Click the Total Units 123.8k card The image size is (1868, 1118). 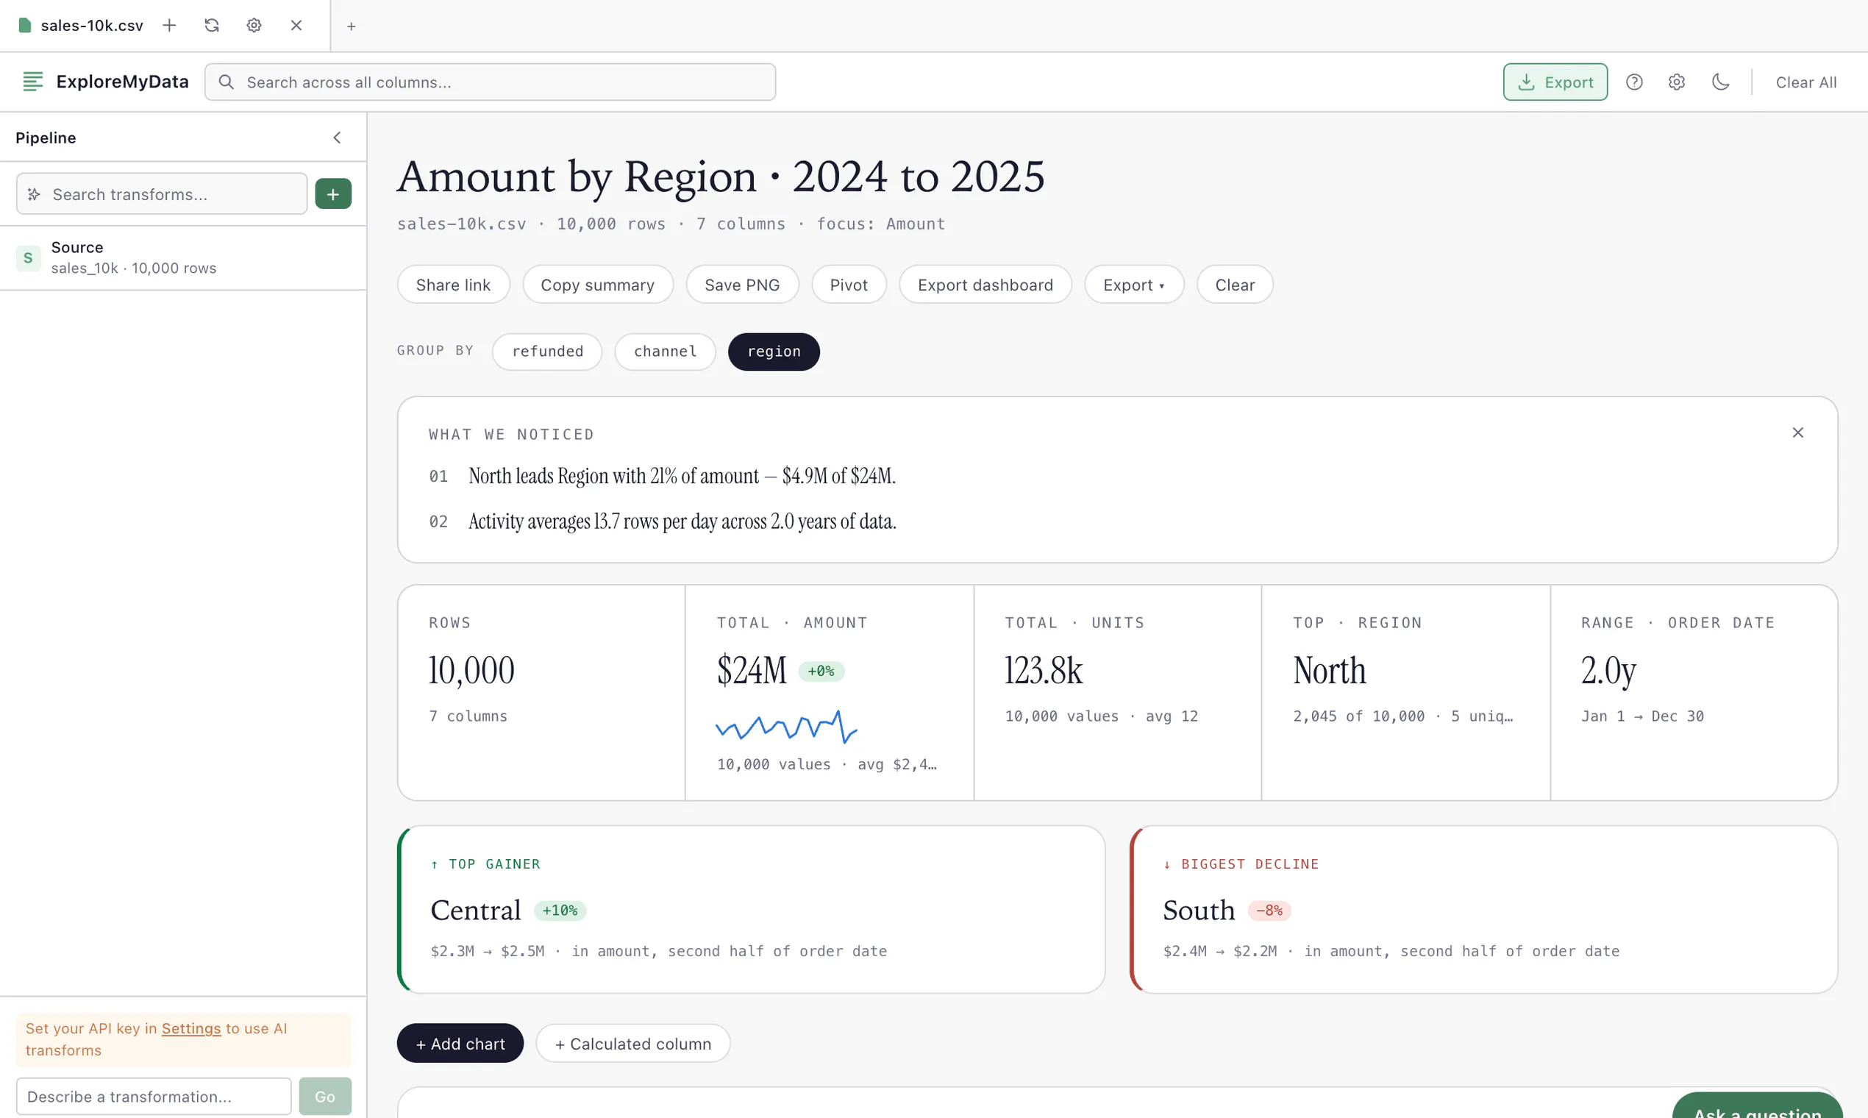1118,692
